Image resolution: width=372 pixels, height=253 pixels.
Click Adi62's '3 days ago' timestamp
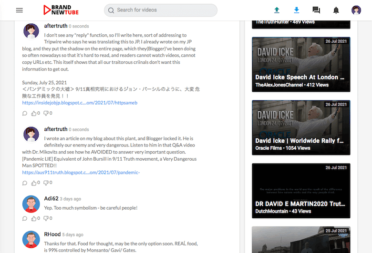(70, 199)
